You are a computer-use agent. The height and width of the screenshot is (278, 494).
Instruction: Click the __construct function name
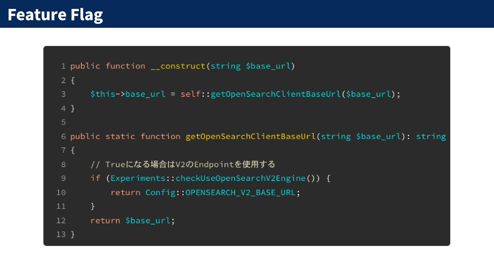click(178, 66)
